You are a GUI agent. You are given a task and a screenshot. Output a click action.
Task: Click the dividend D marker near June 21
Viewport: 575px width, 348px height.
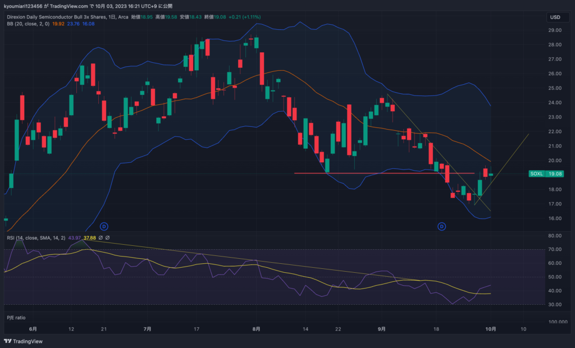tap(104, 226)
